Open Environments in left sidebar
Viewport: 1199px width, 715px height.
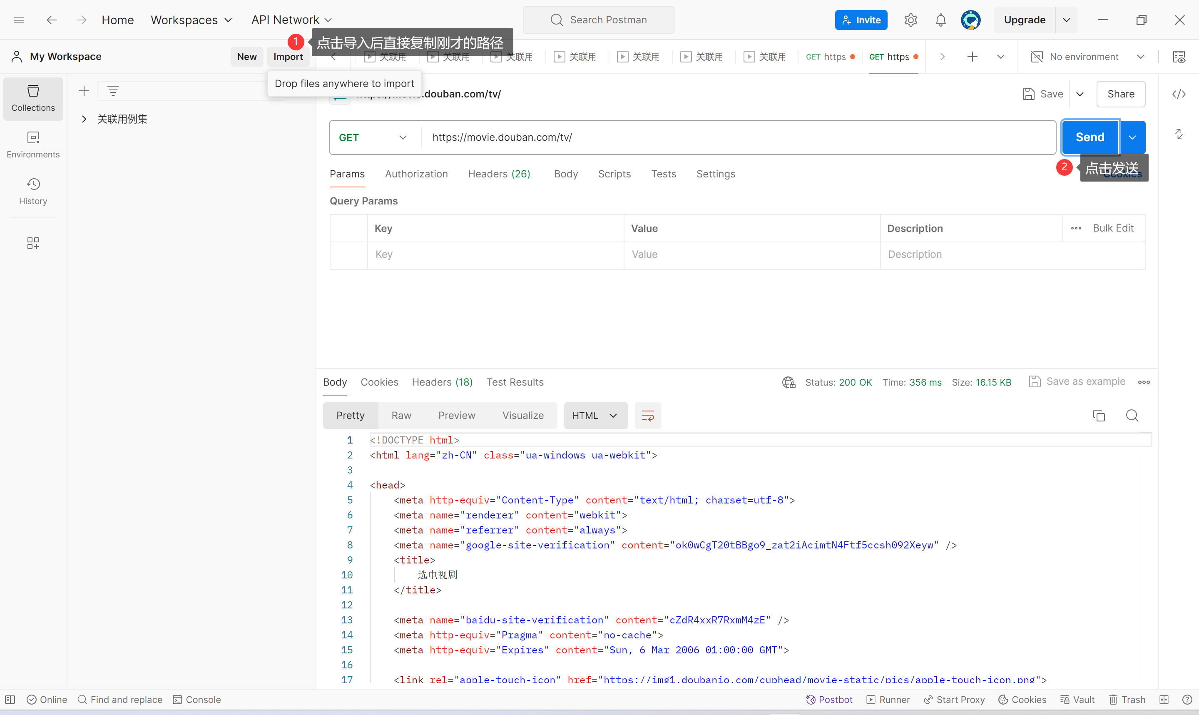pyautogui.click(x=33, y=144)
